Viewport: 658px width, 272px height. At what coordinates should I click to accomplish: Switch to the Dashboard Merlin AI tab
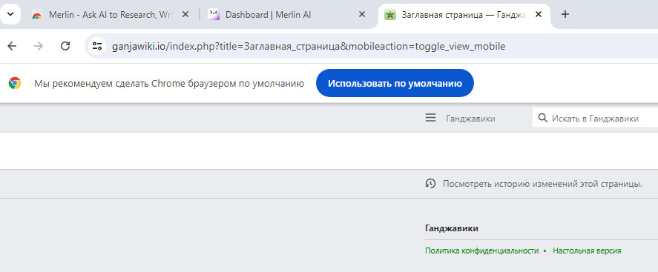click(x=287, y=15)
